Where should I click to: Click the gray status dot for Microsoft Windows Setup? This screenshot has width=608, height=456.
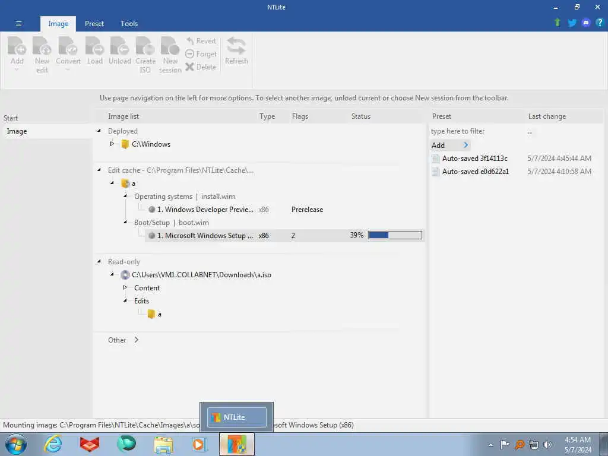click(151, 235)
